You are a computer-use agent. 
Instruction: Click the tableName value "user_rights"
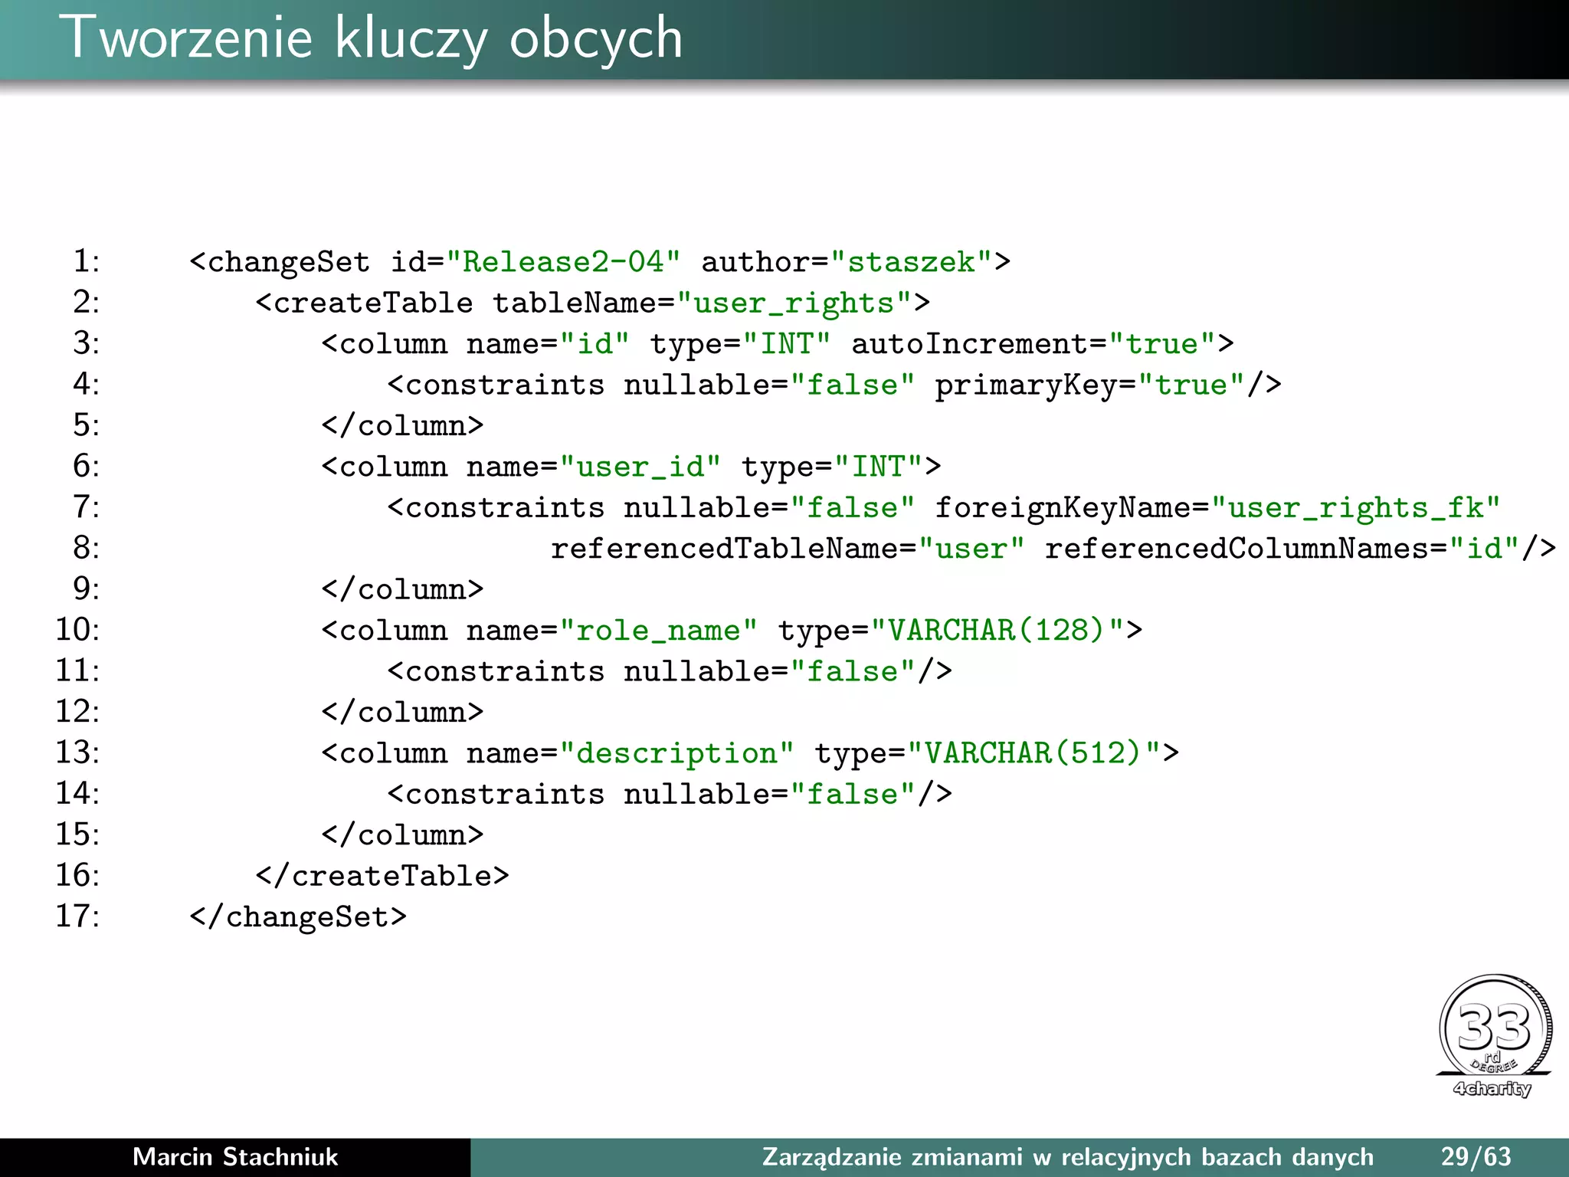(x=794, y=303)
